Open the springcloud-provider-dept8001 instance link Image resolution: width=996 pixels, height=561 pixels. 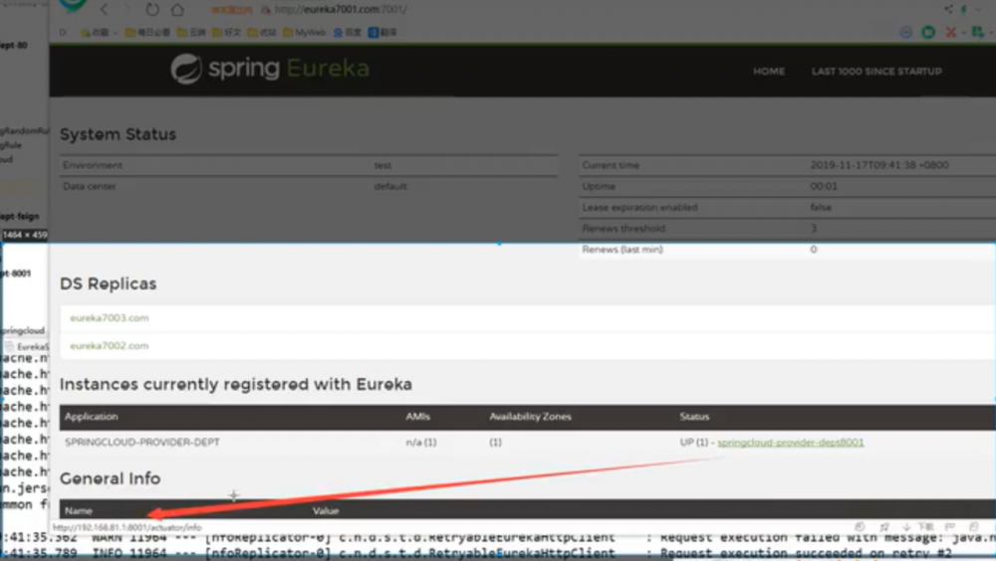790,442
